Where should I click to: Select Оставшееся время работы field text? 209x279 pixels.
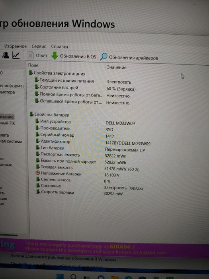tap(71, 101)
